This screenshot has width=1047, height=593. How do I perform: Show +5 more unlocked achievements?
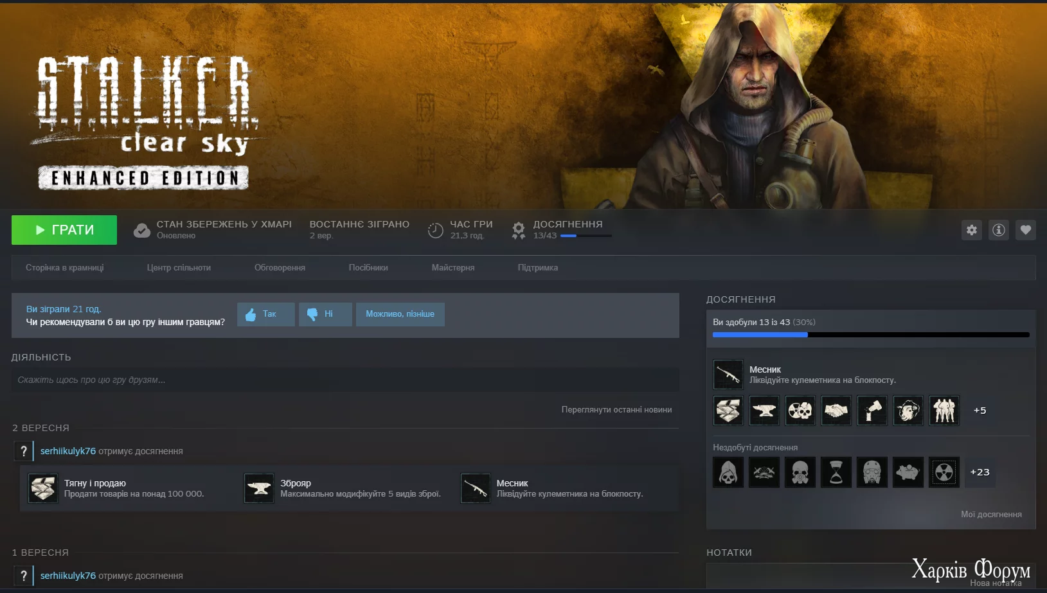980,411
